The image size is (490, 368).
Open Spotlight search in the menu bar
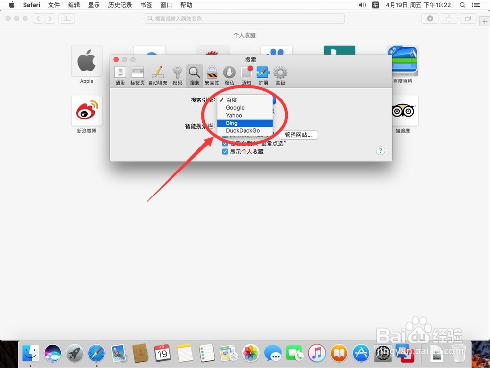click(463, 5)
